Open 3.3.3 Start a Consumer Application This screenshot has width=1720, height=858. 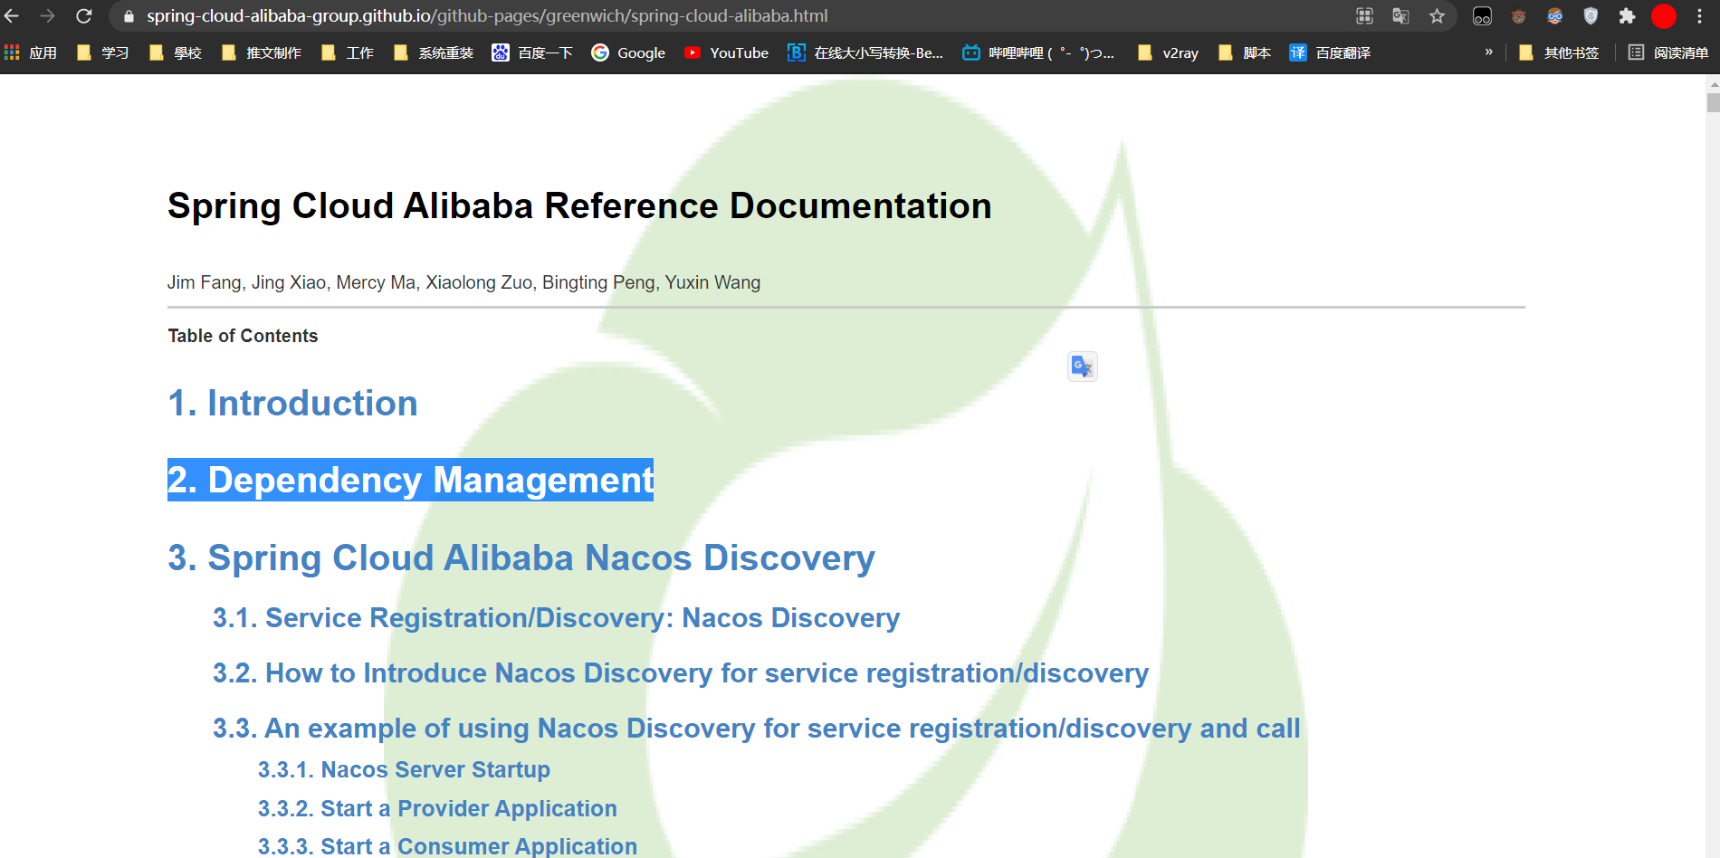[x=447, y=846]
